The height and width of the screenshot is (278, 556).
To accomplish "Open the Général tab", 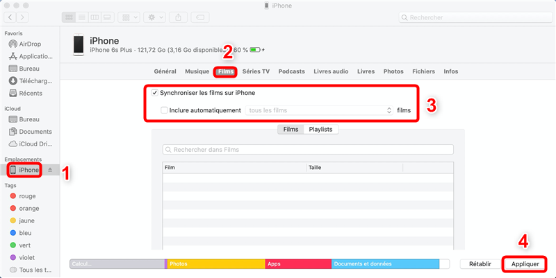I will (165, 71).
